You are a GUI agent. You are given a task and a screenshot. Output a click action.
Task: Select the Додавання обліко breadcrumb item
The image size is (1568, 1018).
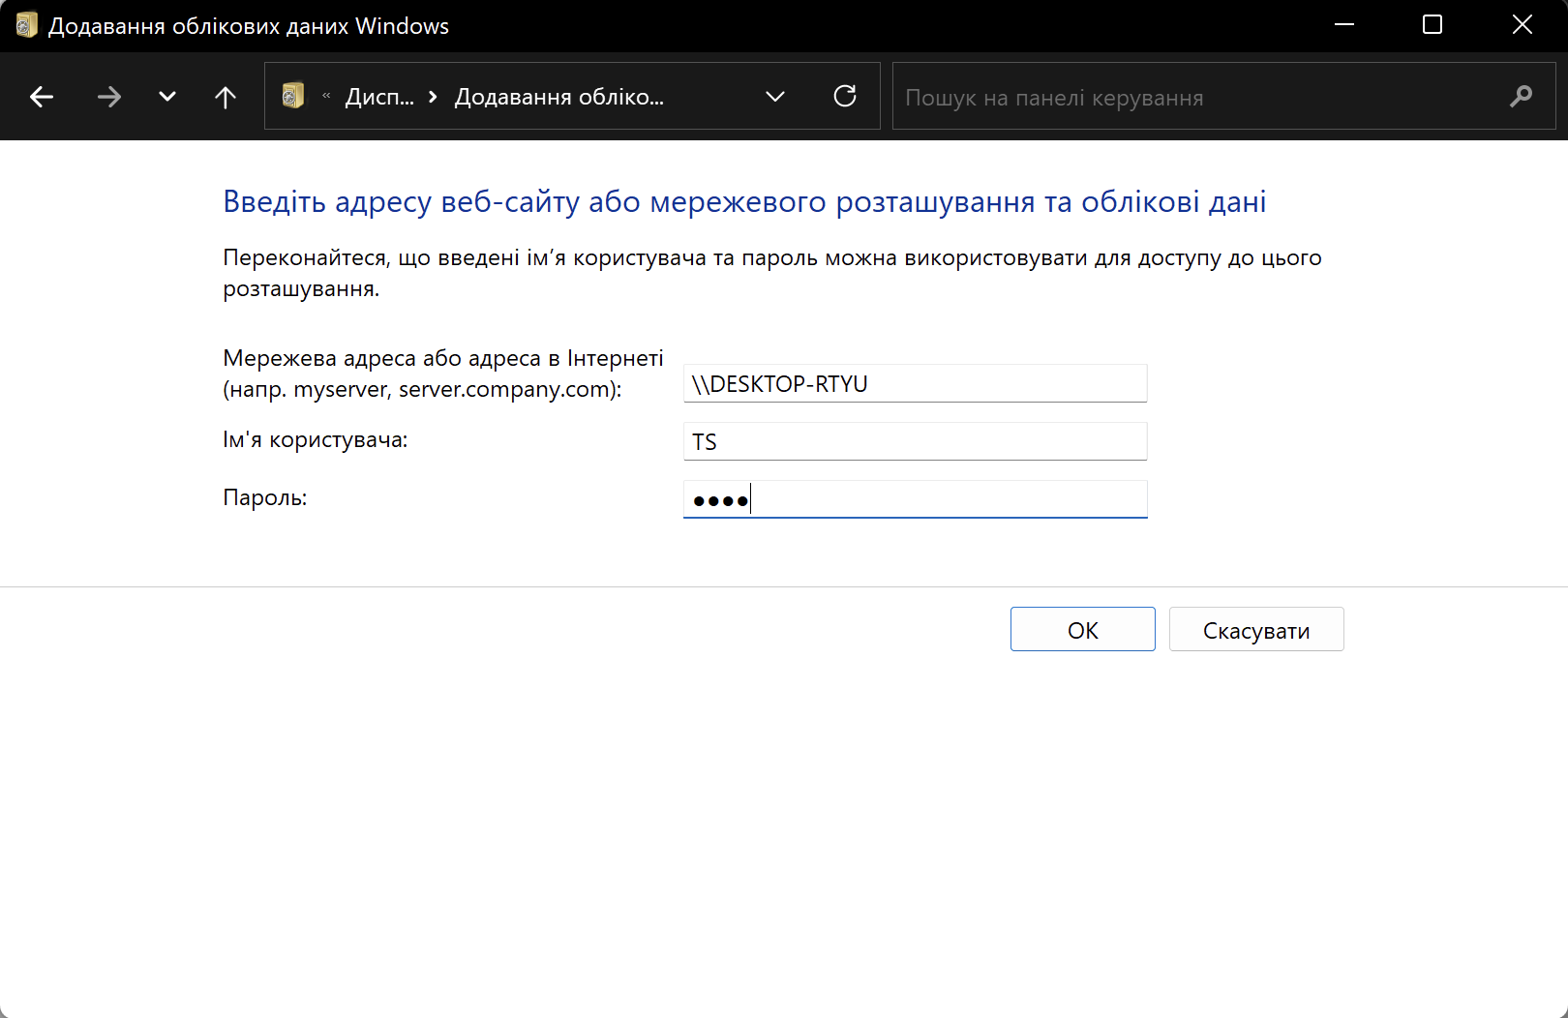tap(559, 96)
